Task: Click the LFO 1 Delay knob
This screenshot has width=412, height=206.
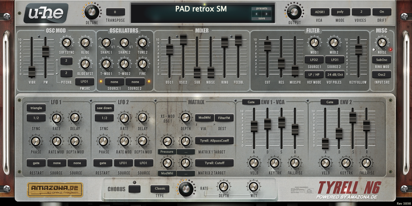Action: [75, 118]
